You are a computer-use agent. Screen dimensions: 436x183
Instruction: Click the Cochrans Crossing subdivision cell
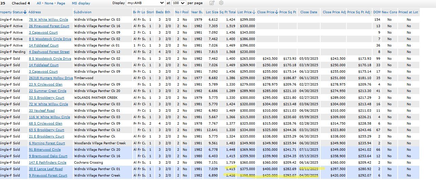89,163
